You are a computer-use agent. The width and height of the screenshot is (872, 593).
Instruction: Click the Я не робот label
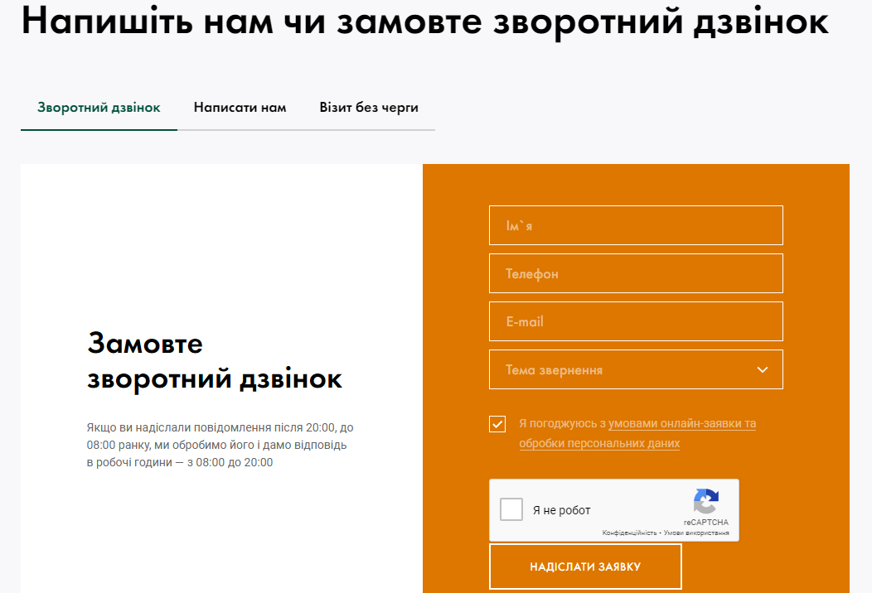point(561,510)
